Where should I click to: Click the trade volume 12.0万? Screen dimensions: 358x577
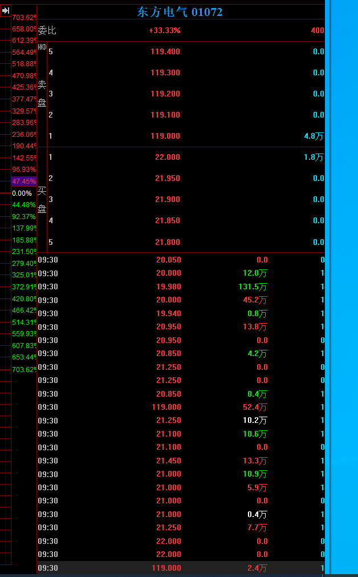click(x=255, y=273)
